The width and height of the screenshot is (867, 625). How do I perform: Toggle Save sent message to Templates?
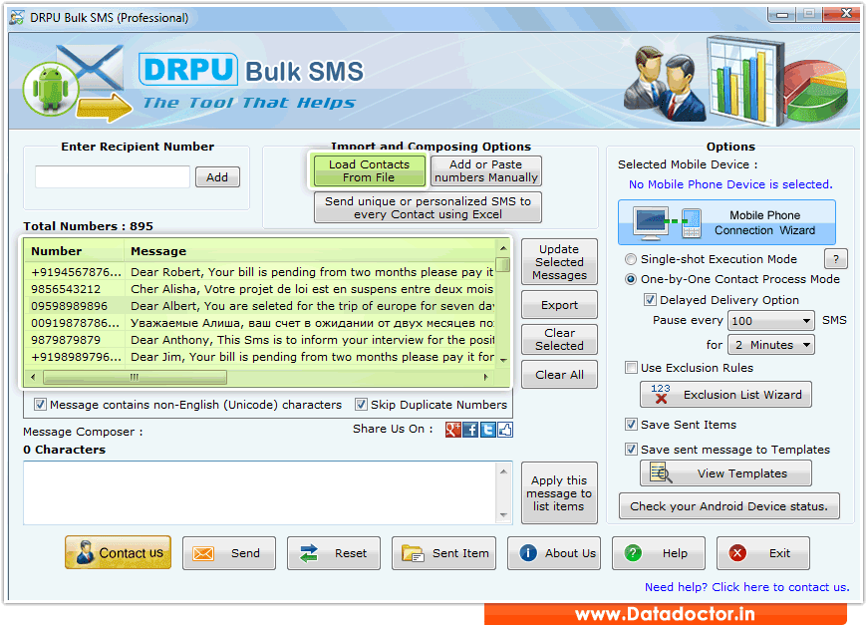(631, 450)
